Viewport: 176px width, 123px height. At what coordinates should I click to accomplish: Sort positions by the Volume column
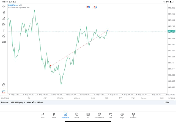point(77,98)
